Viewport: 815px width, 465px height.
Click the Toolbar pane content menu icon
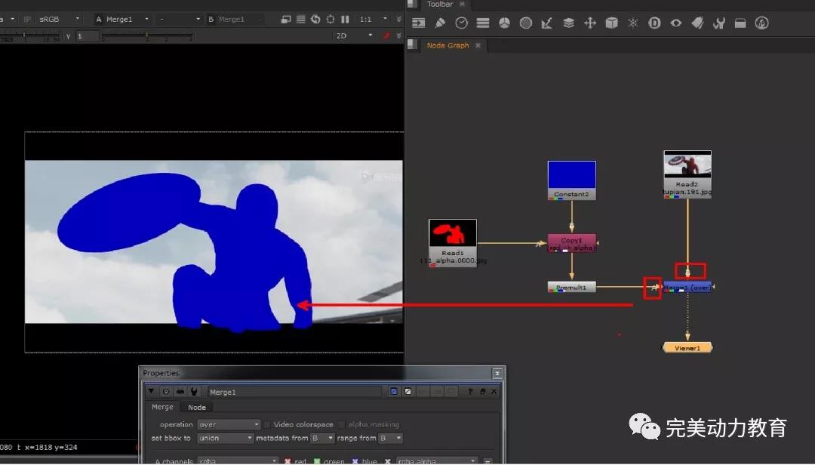413,4
